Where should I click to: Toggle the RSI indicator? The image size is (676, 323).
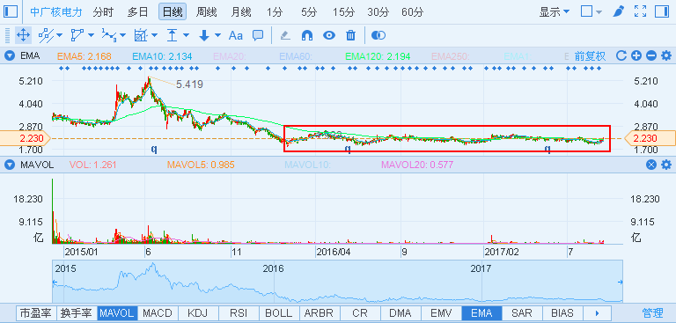(x=239, y=313)
